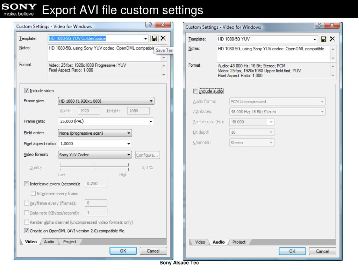Open Frame size dropdown
Viewport: 358px width, 268px height.
106,101
